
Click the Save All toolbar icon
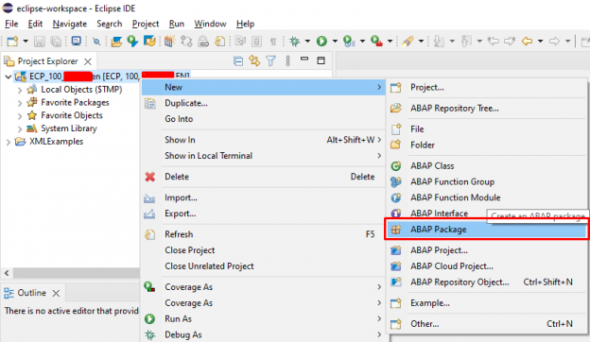(x=56, y=41)
